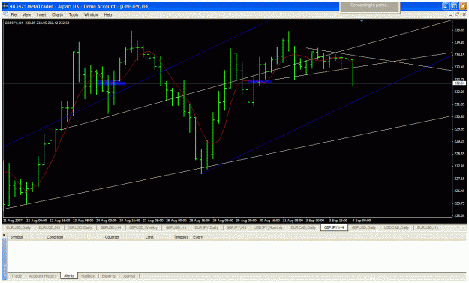Click the chart shift triangle marker
Viewport: 469px width, 283px height.
coord(362,21)
